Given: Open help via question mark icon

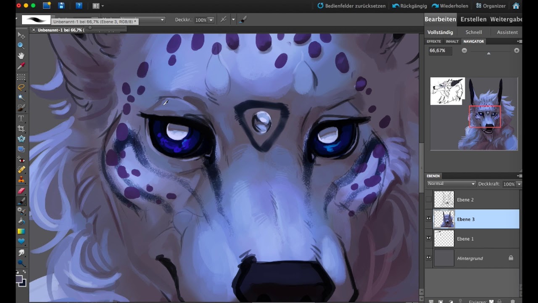Looking at the screenshot, I should coord(79,6).
